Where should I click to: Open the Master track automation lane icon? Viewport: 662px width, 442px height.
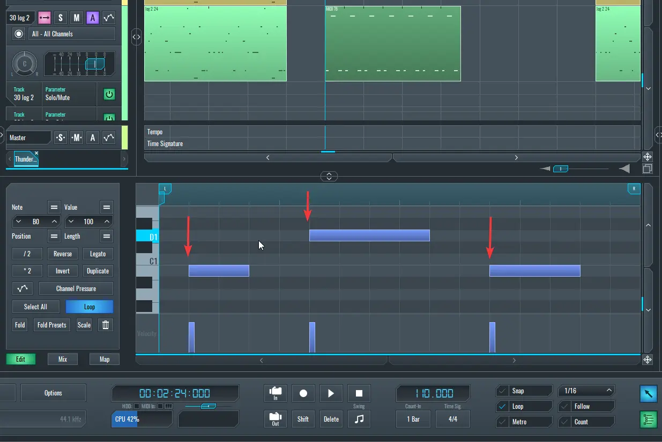(109, 138)
